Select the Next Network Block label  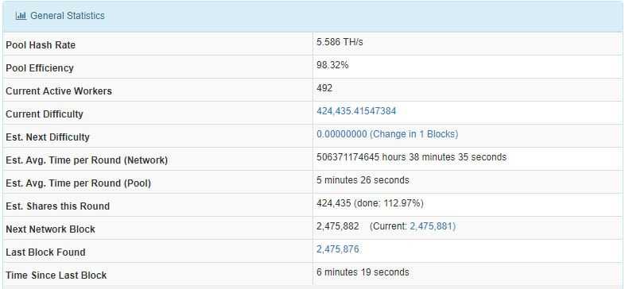tap(50, 229)
